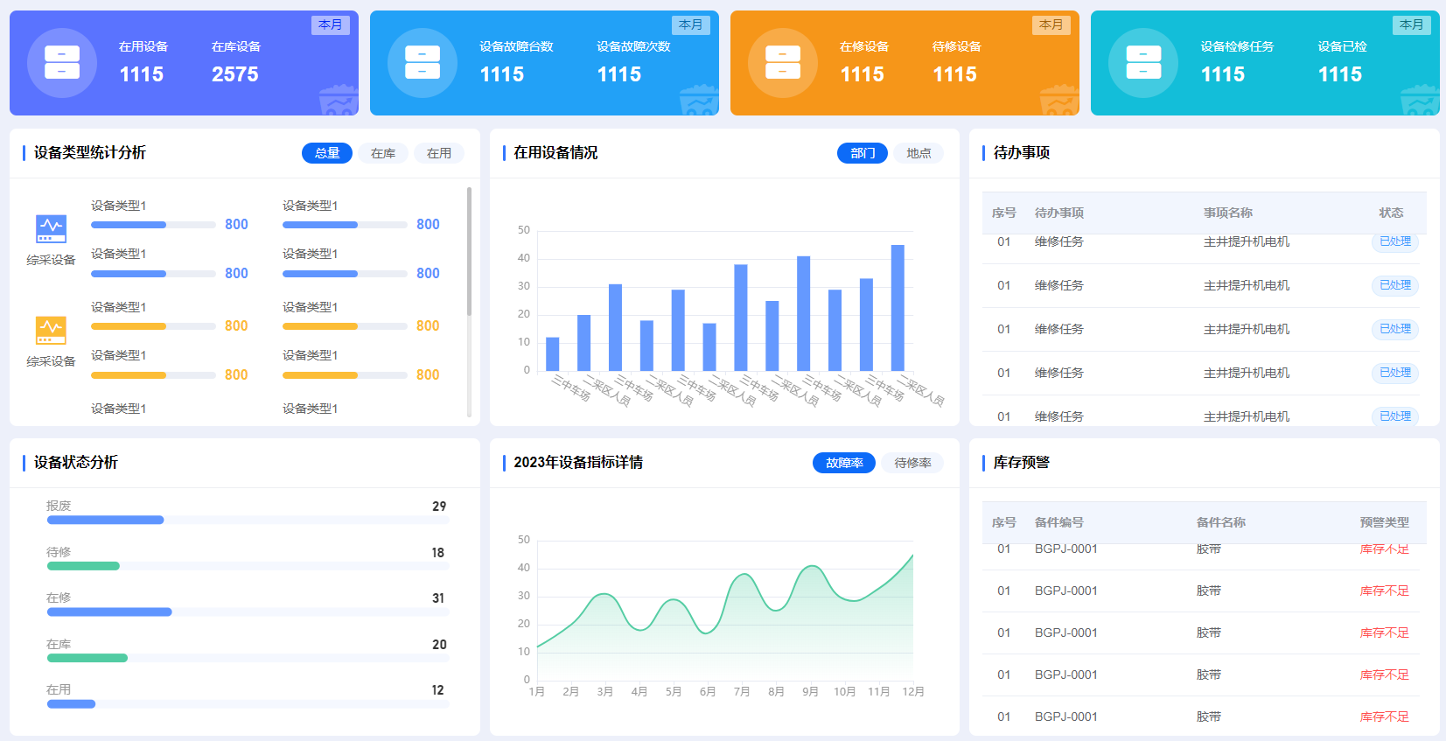1446x741 pixels.
Task: Click the 本月 badge on the orange card
Action: [1051, 24]
